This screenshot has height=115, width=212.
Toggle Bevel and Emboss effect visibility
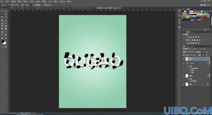click(190, 68)
